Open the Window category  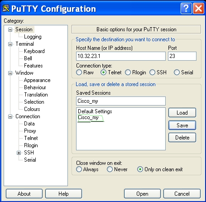click(24, 73)
